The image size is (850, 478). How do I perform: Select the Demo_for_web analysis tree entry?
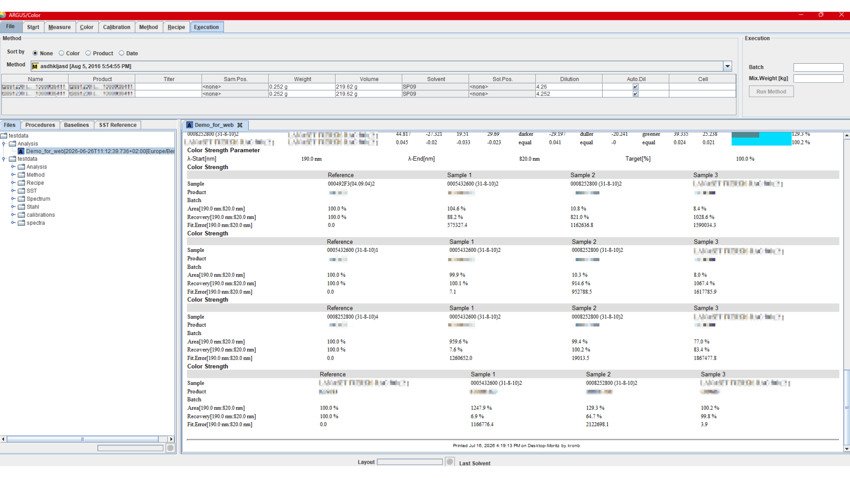point(100,151)
